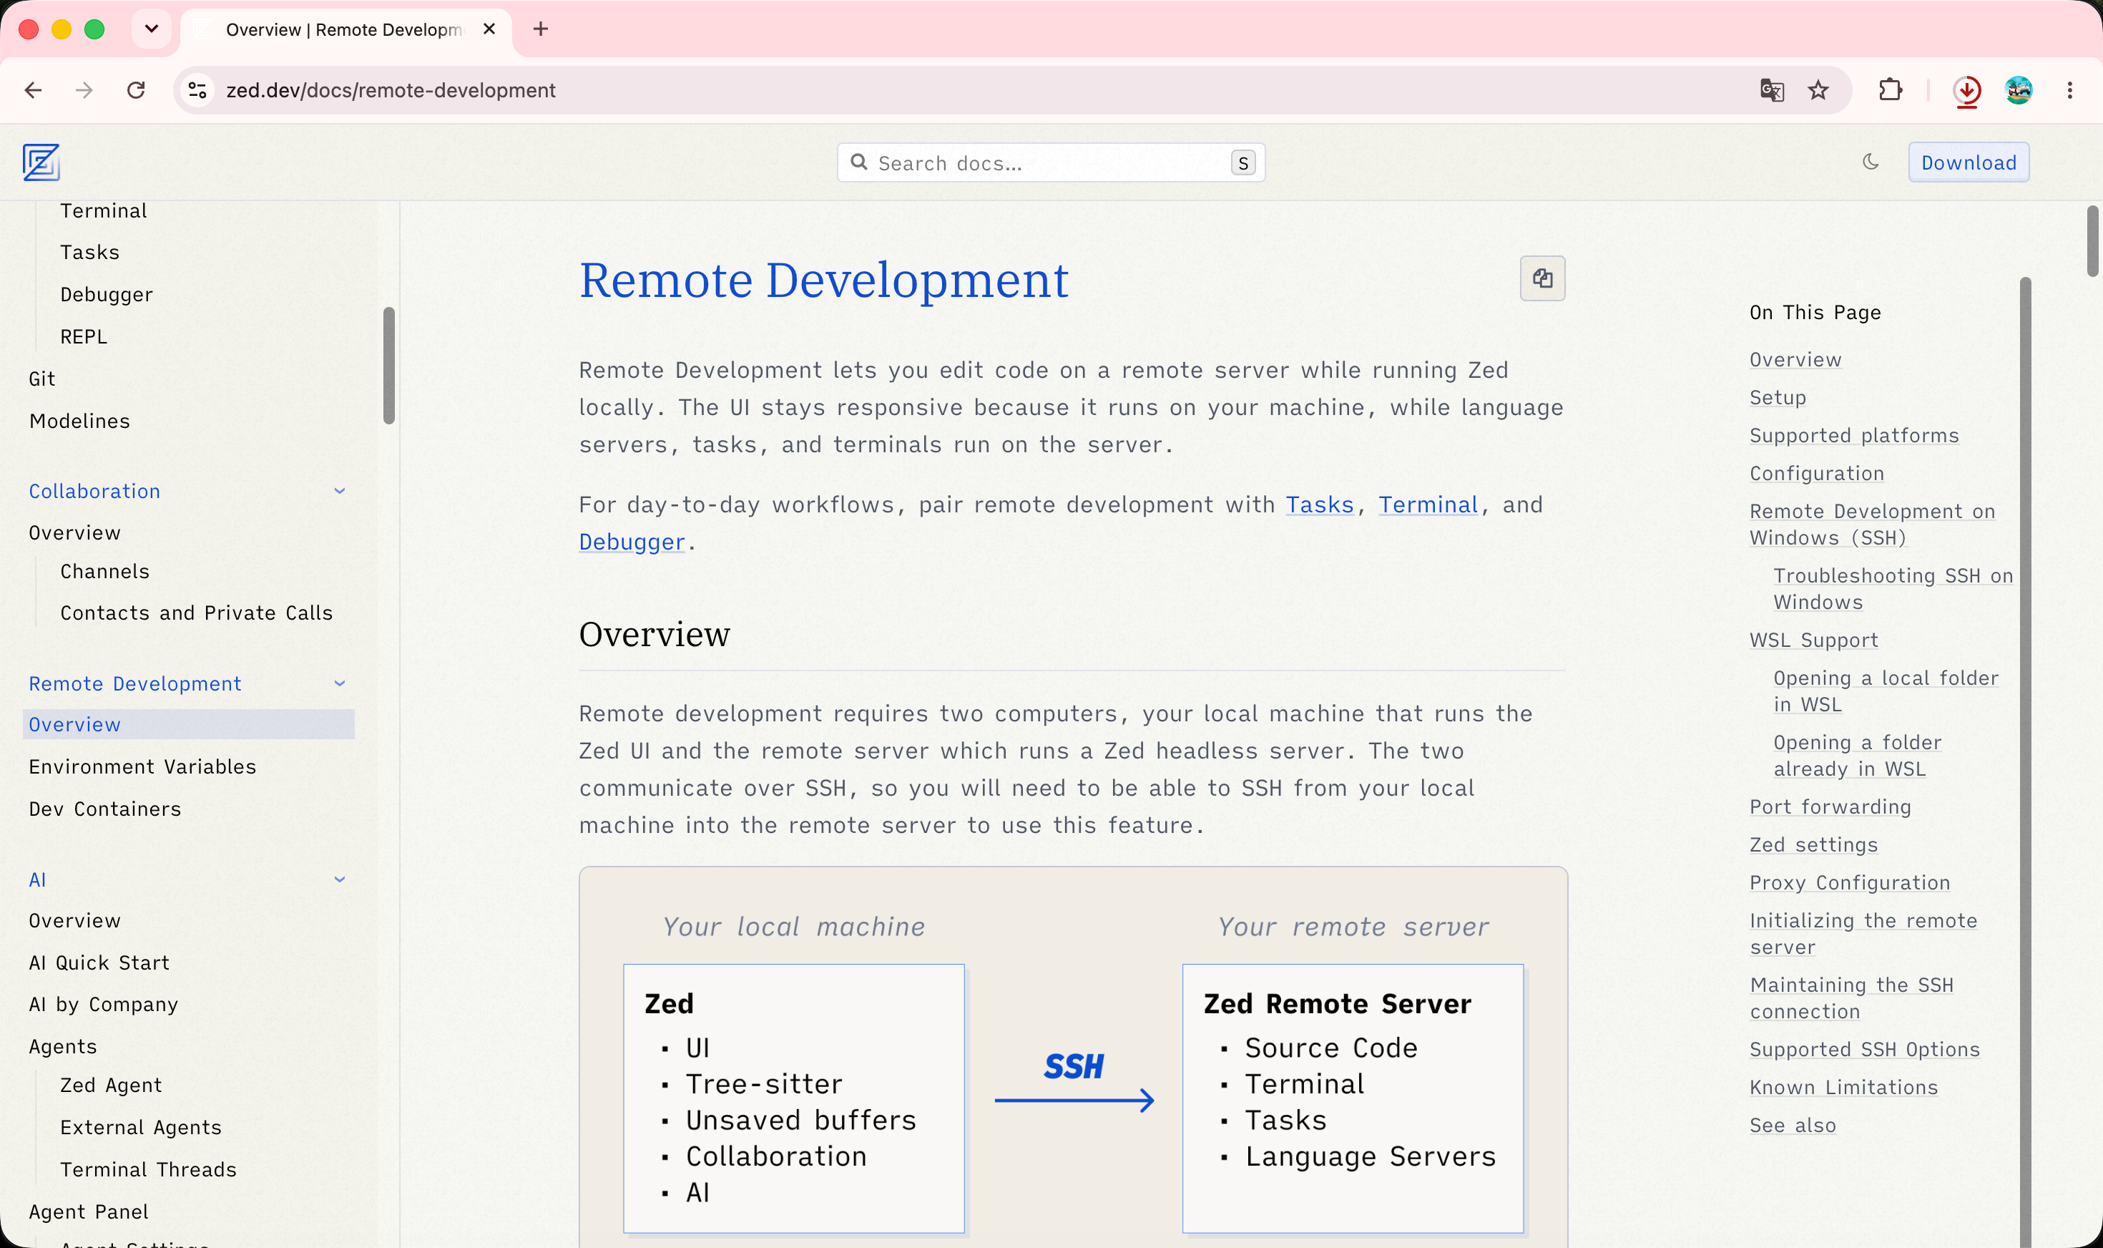Viewport: 2103px width, 1248px height.
Task: Open the Chrome profile avatar
Action: (2018, 90)
